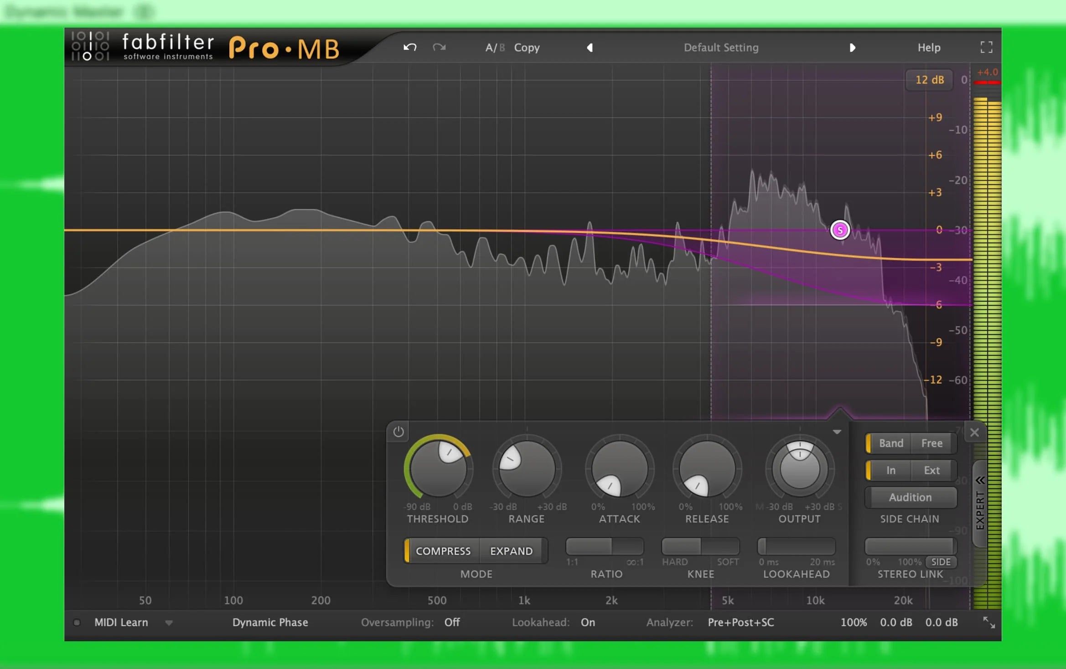Screen dimensions: 1066x669
Task: Switch A/B state
Action: point(495,47)
